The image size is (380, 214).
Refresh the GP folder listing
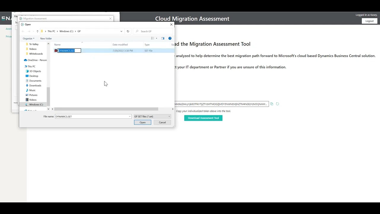tap(128, 31)
